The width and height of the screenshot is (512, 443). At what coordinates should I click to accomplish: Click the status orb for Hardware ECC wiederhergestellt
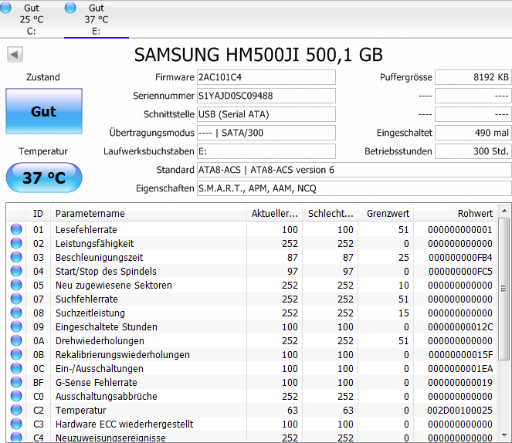16,424
